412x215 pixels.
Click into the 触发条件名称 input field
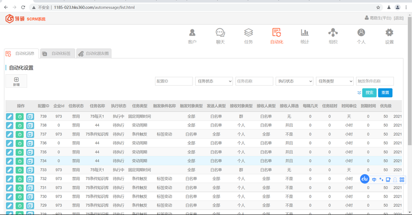pos(375,81)
